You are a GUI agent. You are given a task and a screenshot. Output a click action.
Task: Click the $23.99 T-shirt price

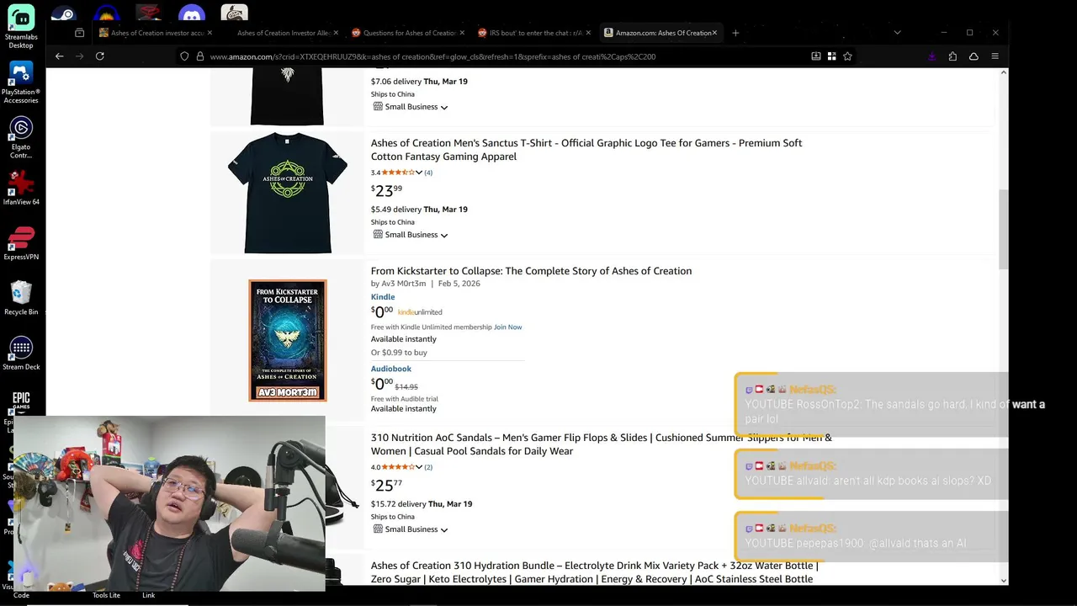point(387,190)
